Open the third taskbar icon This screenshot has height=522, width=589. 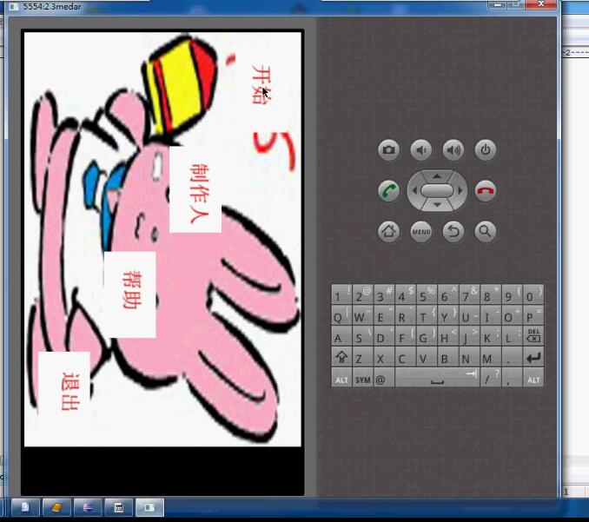point(88,508)
